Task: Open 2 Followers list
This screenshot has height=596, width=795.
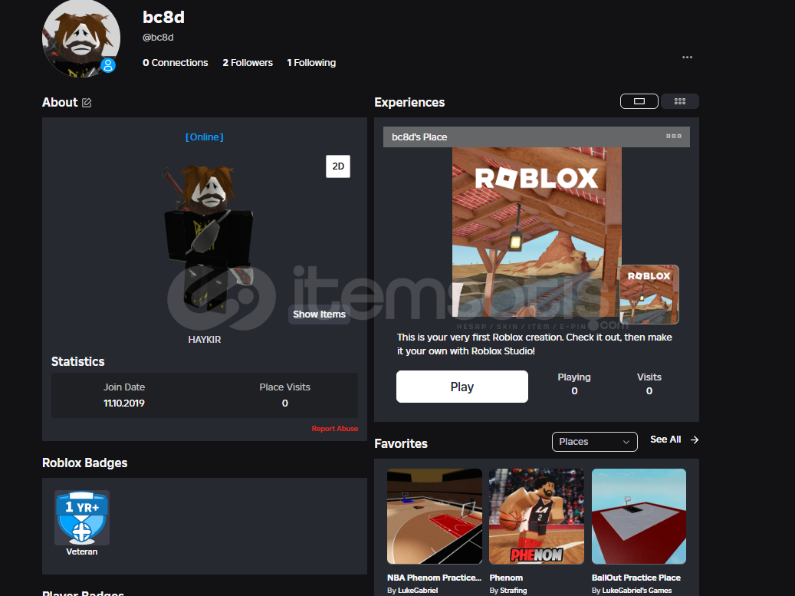Action: [x=248, y=62]
